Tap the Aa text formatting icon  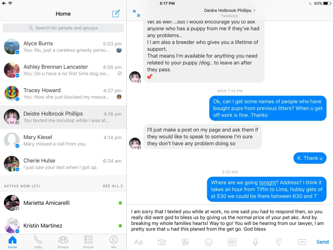click(138, 242)
